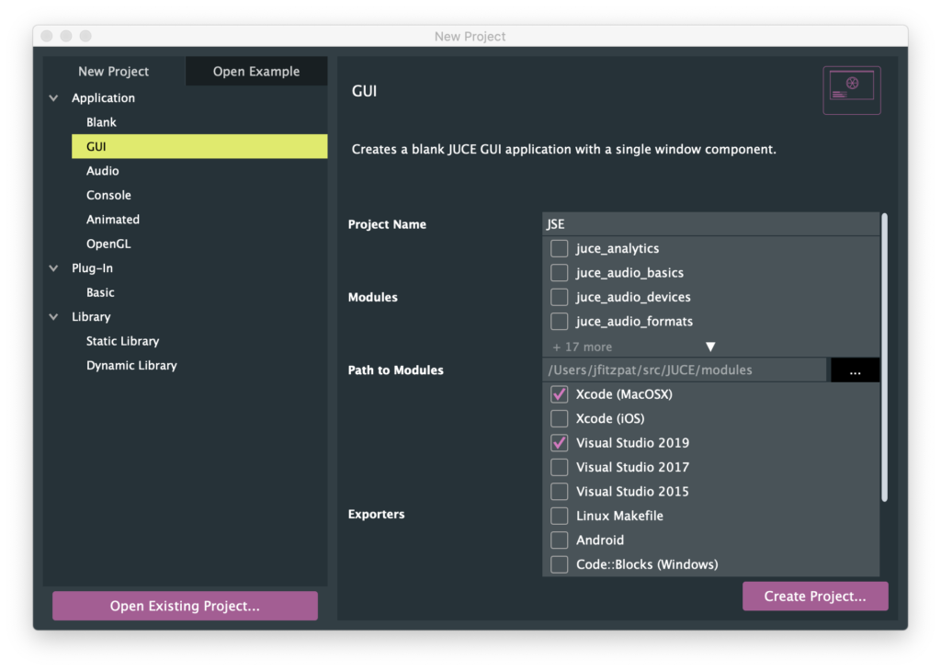Screen dimensions: 941x671
Task: Click the Project Name text field
Action: pyautogui.click(x=710, y=224)
